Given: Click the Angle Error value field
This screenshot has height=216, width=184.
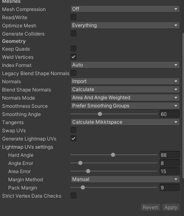Looking at the screenshot, I should point(170,163).
